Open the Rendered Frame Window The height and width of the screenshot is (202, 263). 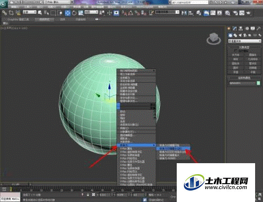(242, 13)
